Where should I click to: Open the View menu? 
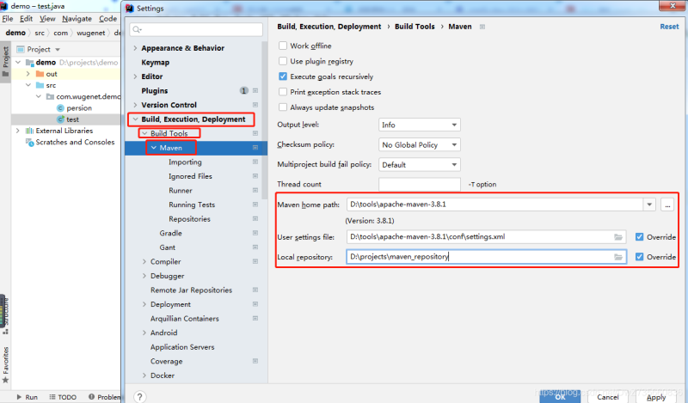47,18
